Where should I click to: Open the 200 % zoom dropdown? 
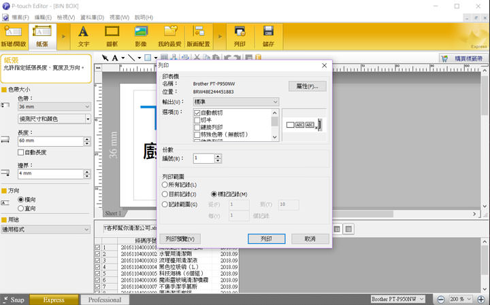[x=461, y=299]
